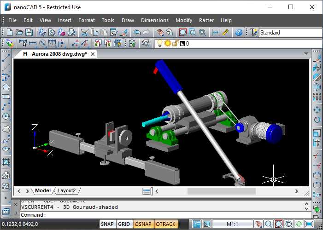
Task: Click in the Command input line
Action: (161, 215)
